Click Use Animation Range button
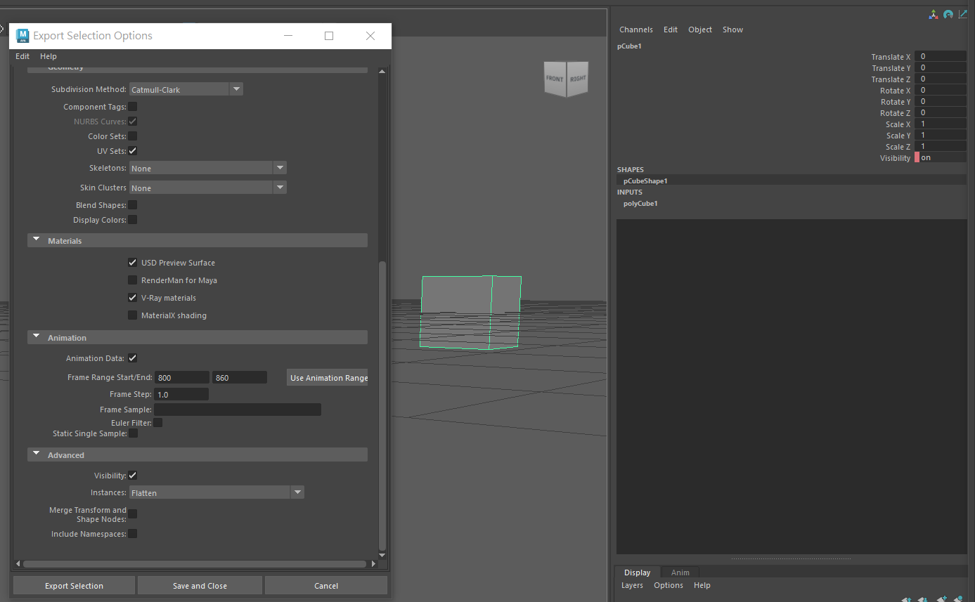The width and height of the screenshot is (975, 602). [329, 377]
